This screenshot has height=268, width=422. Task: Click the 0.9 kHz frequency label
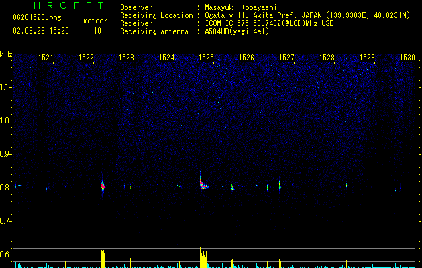pyautogui.click(x=5, y=154)
